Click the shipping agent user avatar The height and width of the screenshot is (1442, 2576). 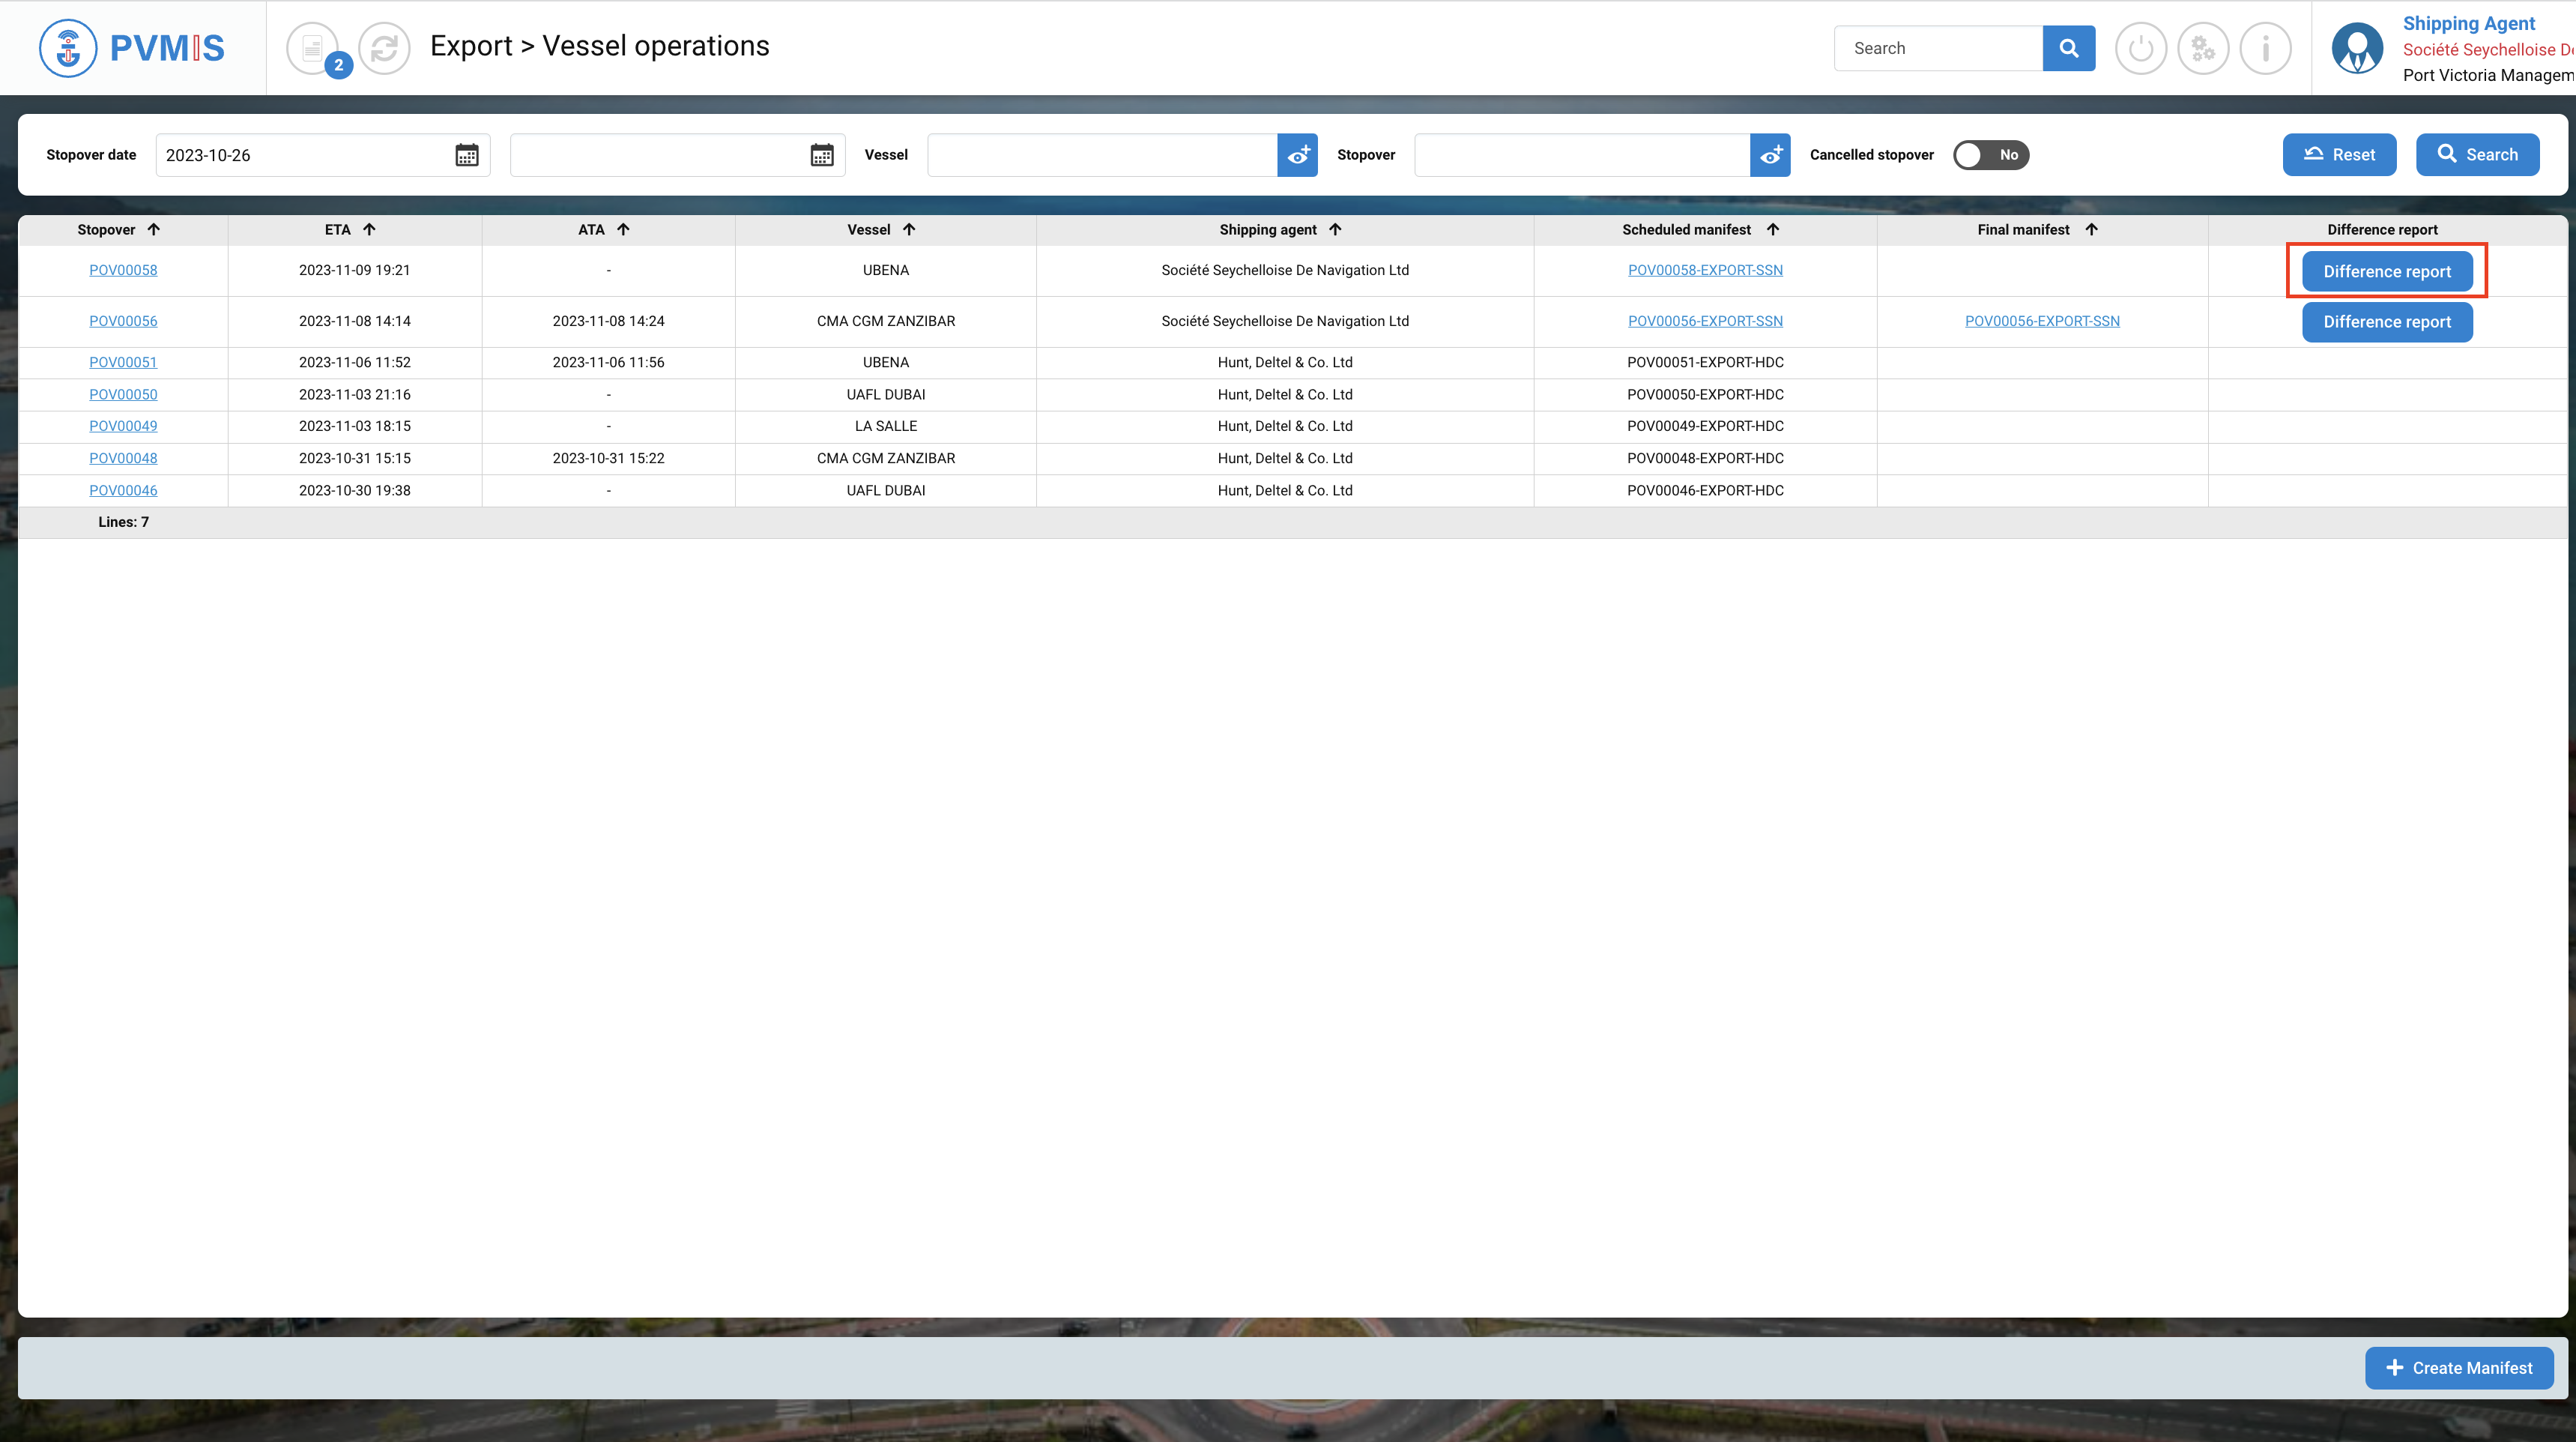click(x=2357, y=48)
